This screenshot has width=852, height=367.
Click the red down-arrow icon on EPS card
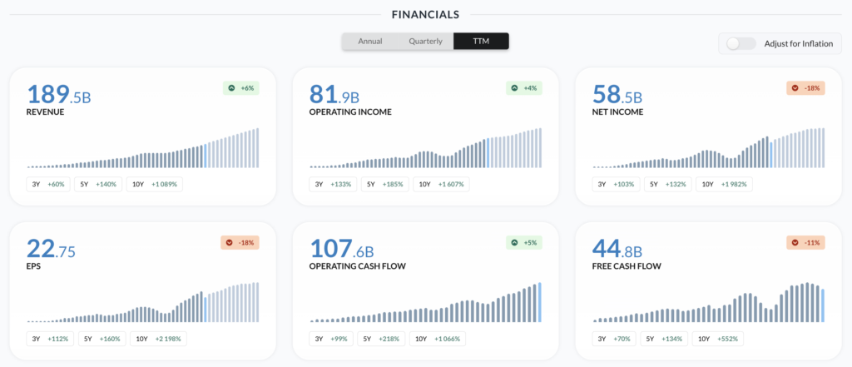coord(231,242)
